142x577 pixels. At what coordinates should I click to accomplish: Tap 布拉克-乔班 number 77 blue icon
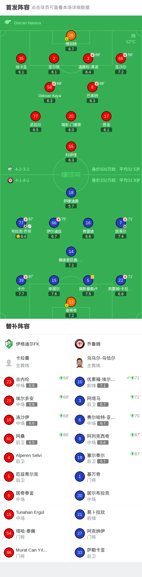pos(21,223)
